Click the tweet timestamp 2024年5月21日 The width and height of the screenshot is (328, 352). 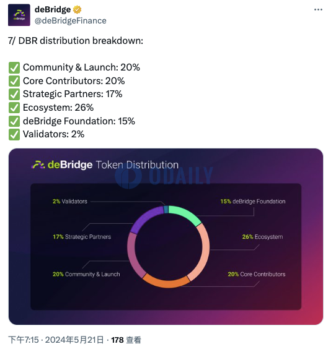click(74, 340)
